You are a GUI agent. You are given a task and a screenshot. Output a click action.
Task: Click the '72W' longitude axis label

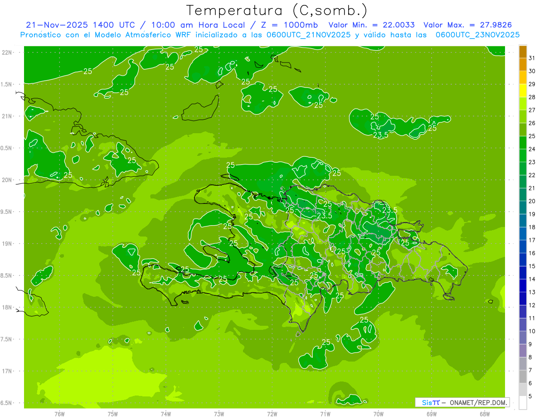pos(272,414)
